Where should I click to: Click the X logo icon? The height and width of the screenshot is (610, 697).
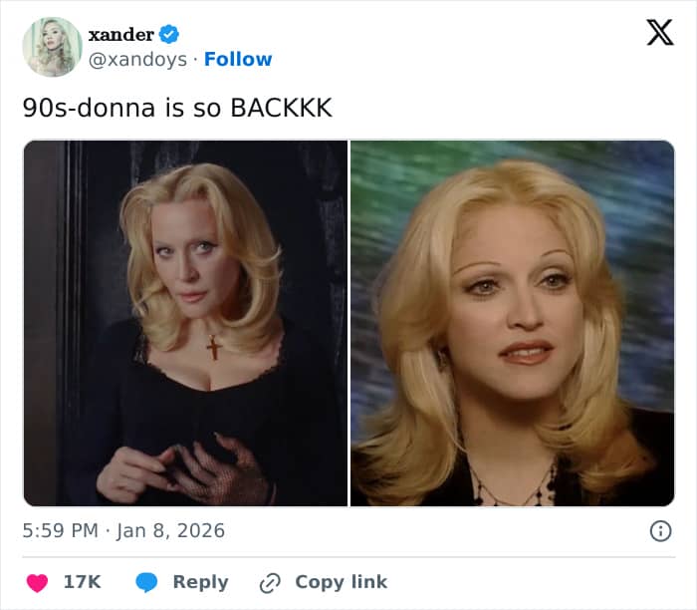659,33
